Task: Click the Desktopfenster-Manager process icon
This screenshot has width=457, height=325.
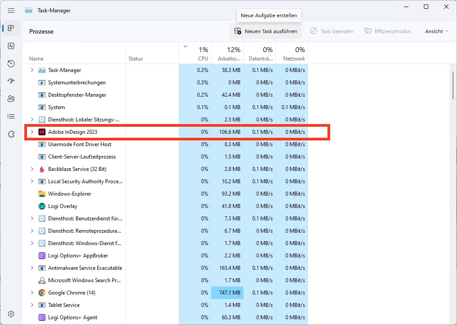Action: coord(42,95)
